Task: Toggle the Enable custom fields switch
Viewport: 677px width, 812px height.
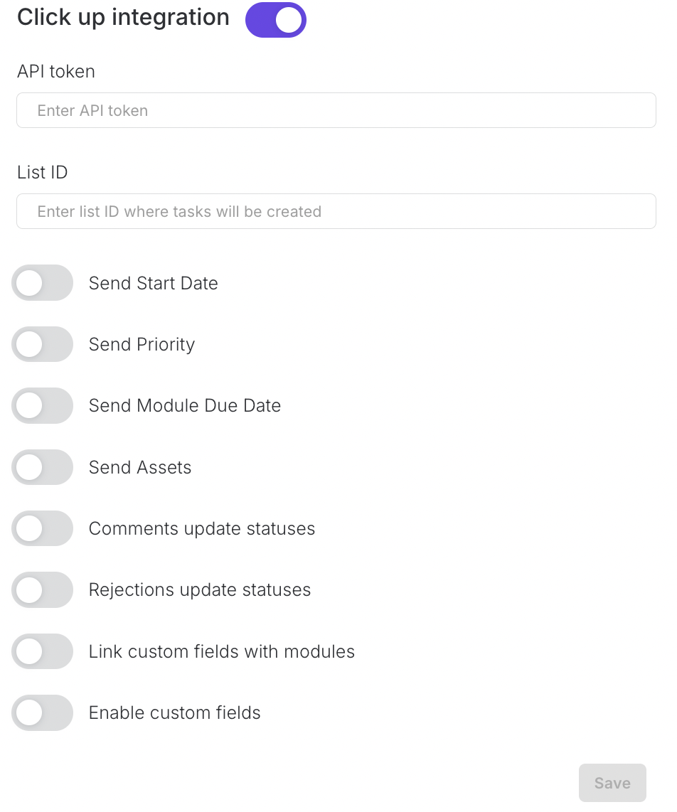Action: tap(43, 713)
